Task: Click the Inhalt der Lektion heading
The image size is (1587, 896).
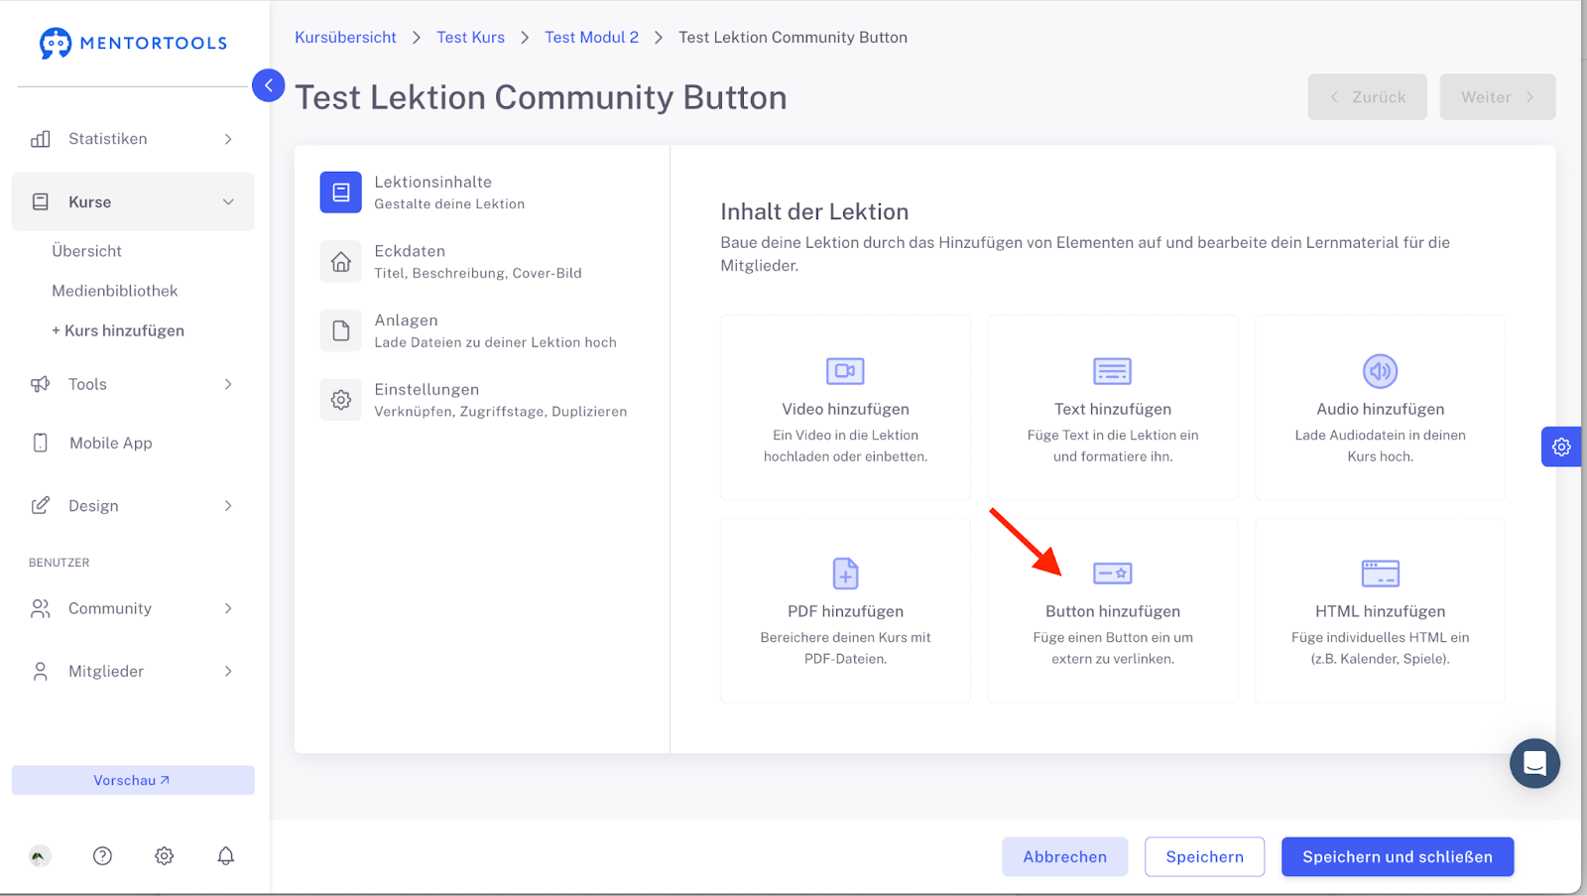Action: 814,211
